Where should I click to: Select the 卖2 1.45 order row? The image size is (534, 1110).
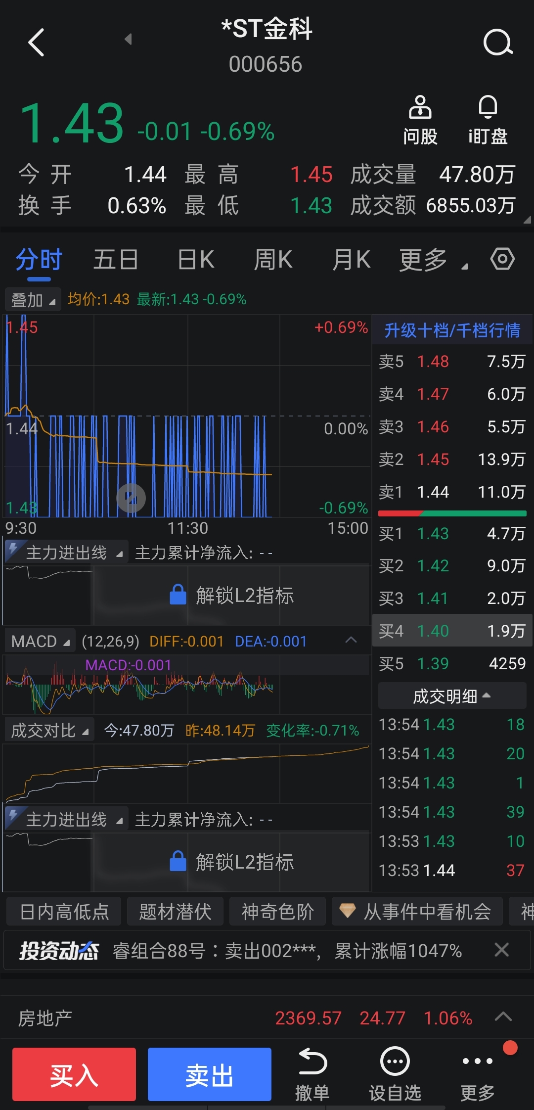coord(452,460)
